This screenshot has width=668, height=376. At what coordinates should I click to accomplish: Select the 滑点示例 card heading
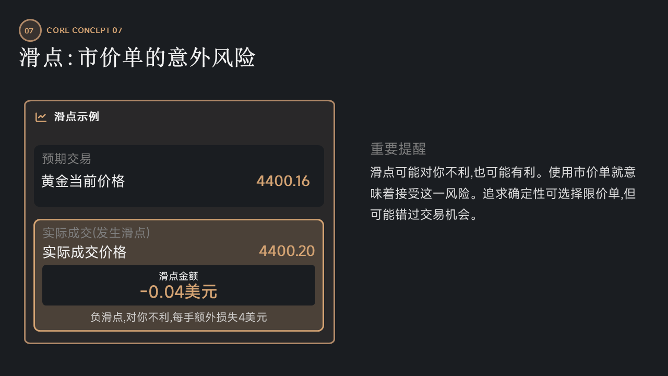tap(77, 117)
